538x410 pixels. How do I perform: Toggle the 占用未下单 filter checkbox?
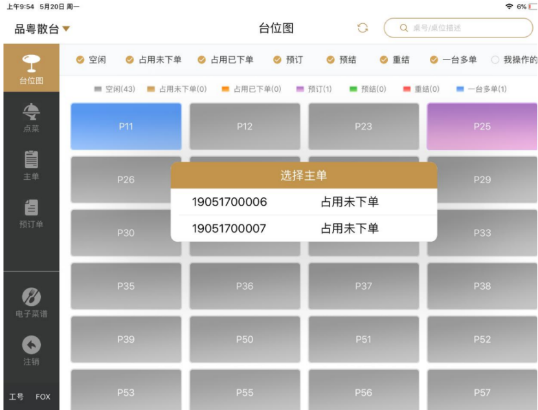[x=129, y=60]
